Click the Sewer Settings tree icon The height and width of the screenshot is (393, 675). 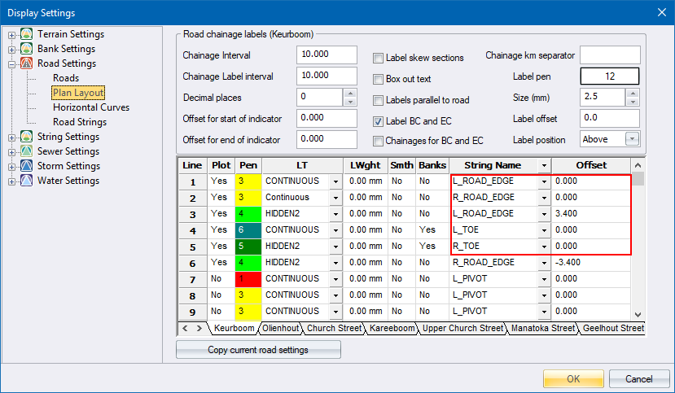(x=27, y=151)
